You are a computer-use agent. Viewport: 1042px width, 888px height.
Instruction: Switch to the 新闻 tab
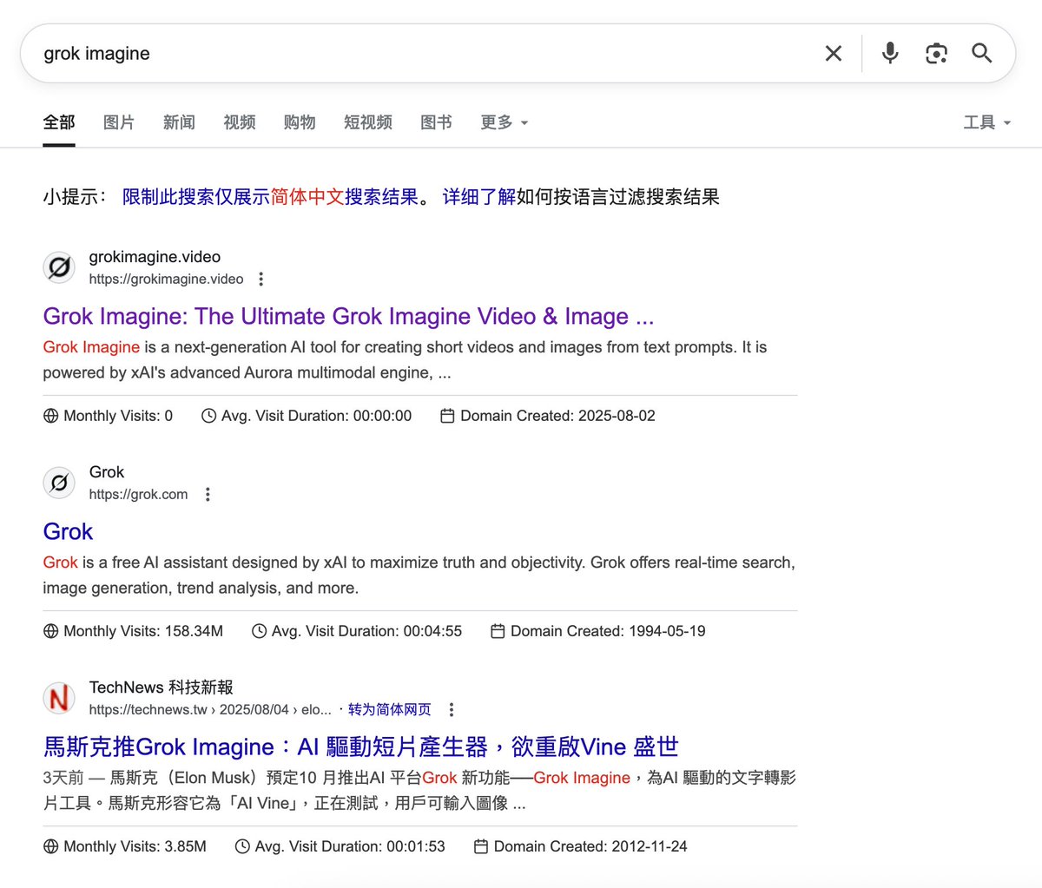click(179, 122)
